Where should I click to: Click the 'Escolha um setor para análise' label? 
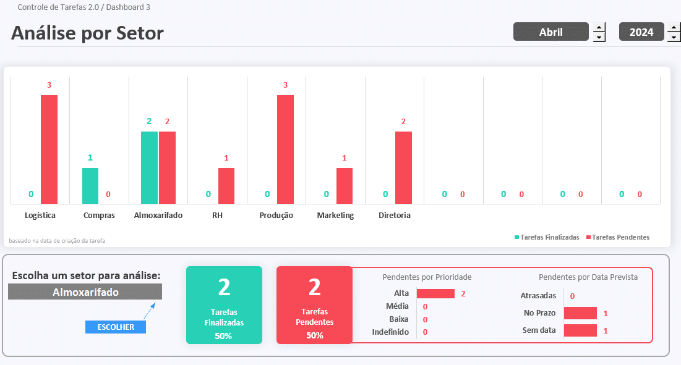point(86,275)
